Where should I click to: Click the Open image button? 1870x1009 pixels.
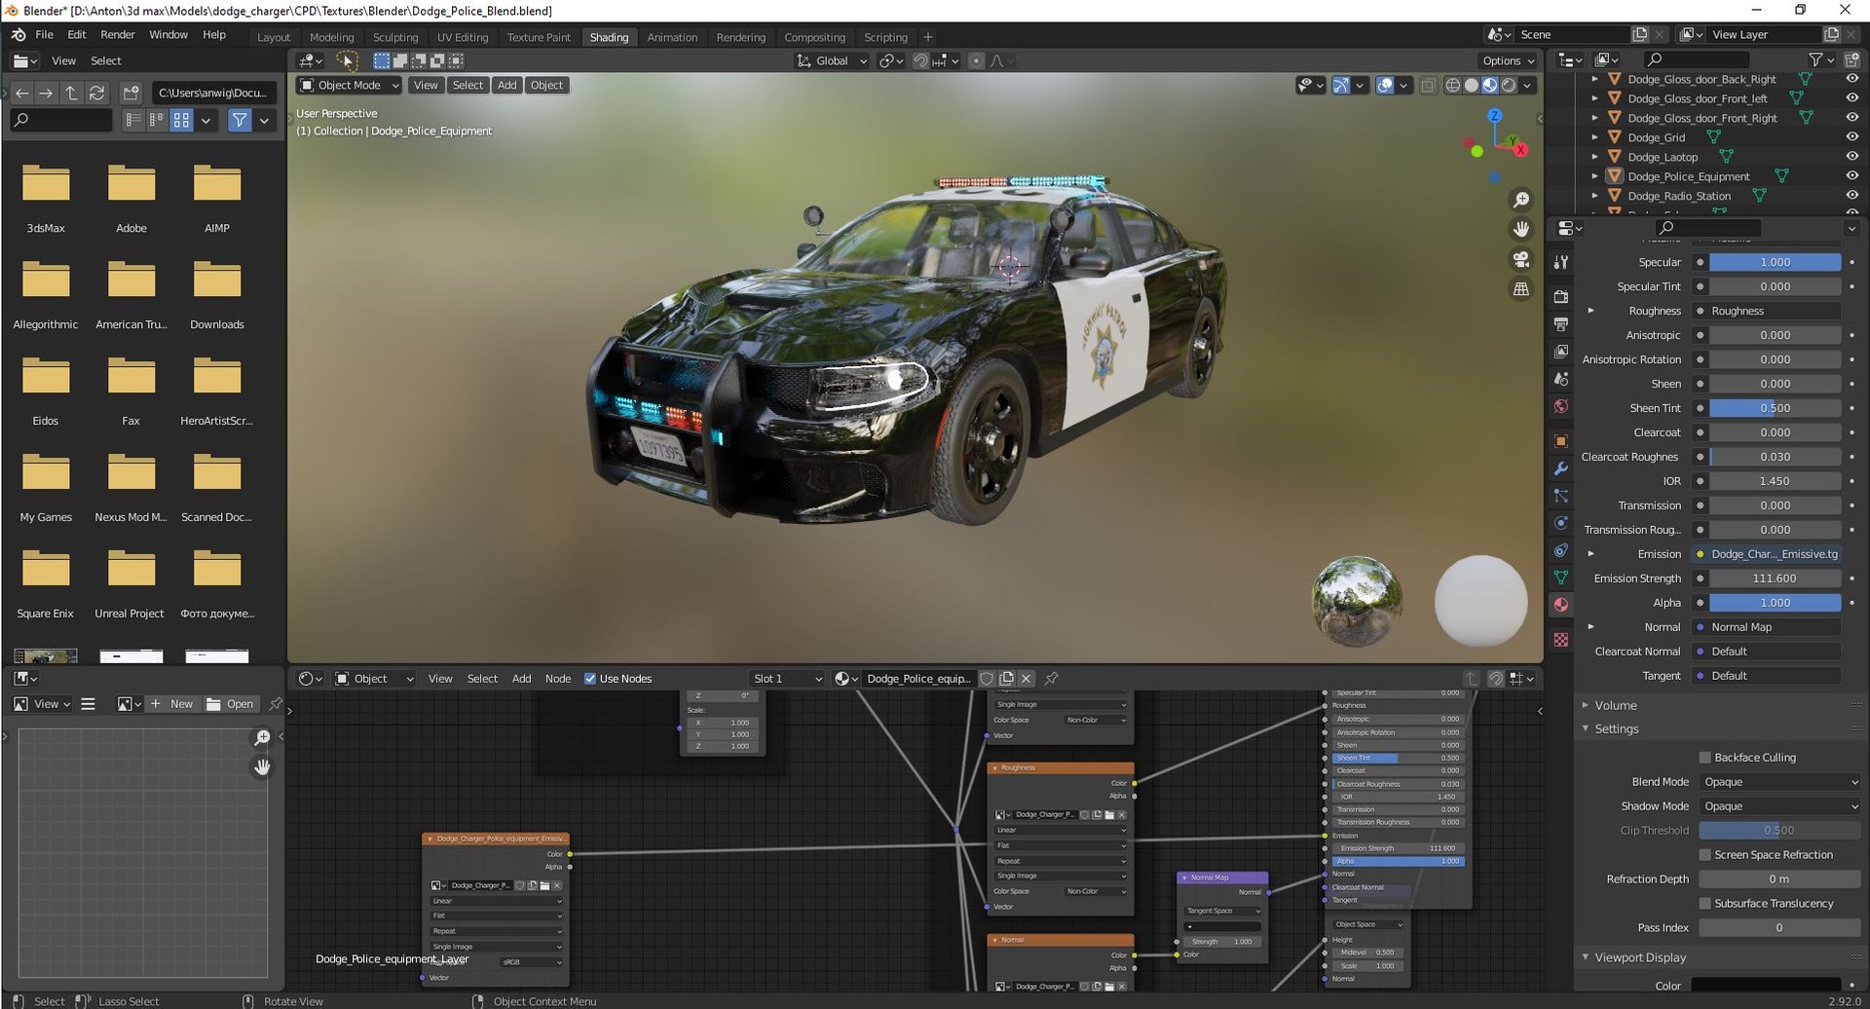[231, 704]
